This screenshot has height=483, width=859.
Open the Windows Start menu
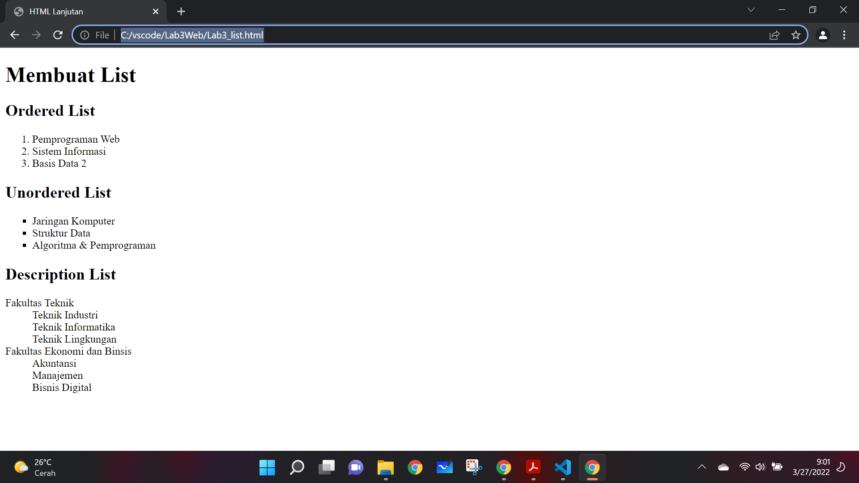[267, 467]
